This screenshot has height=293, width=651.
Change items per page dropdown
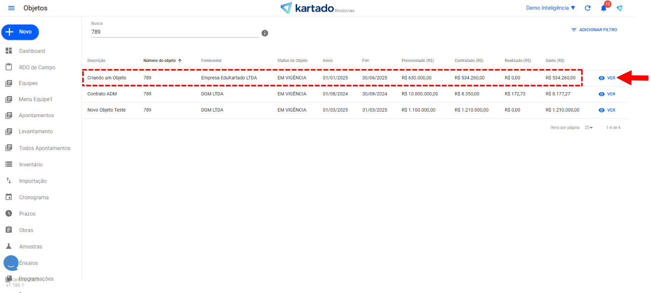[x=588, y=127]
